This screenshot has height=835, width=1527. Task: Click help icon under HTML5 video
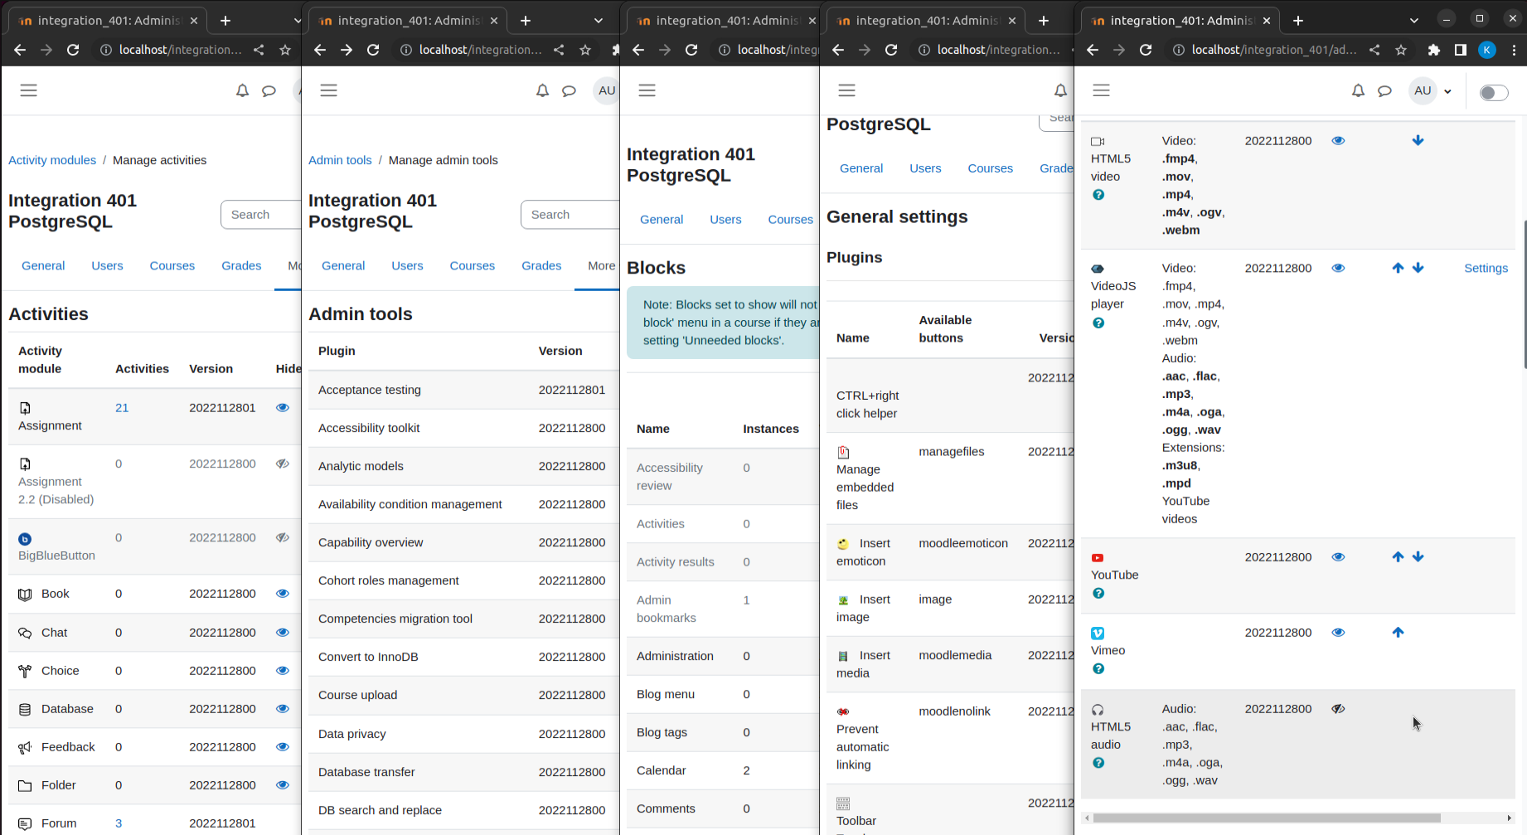(x=1098, y=195)
